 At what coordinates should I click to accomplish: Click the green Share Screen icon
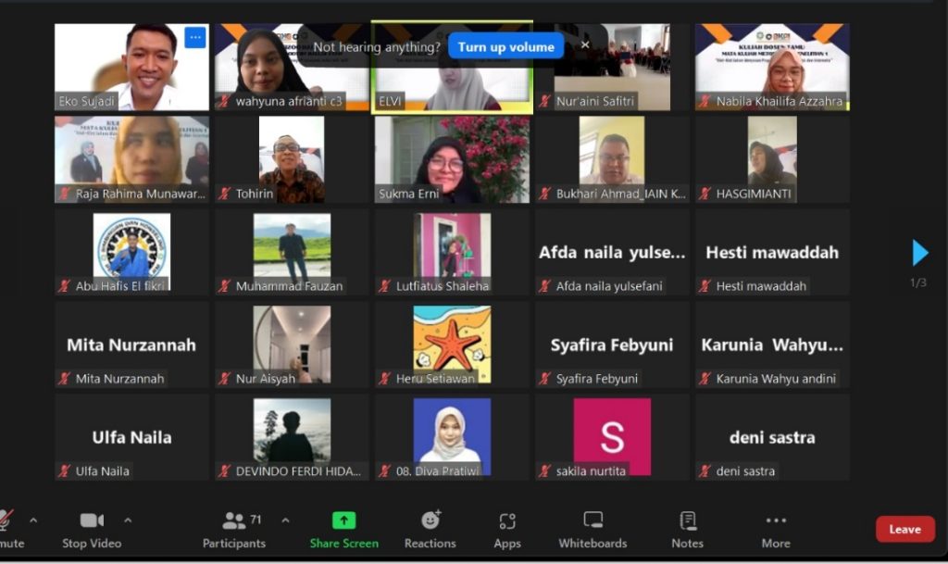click(x=343, y=520)
